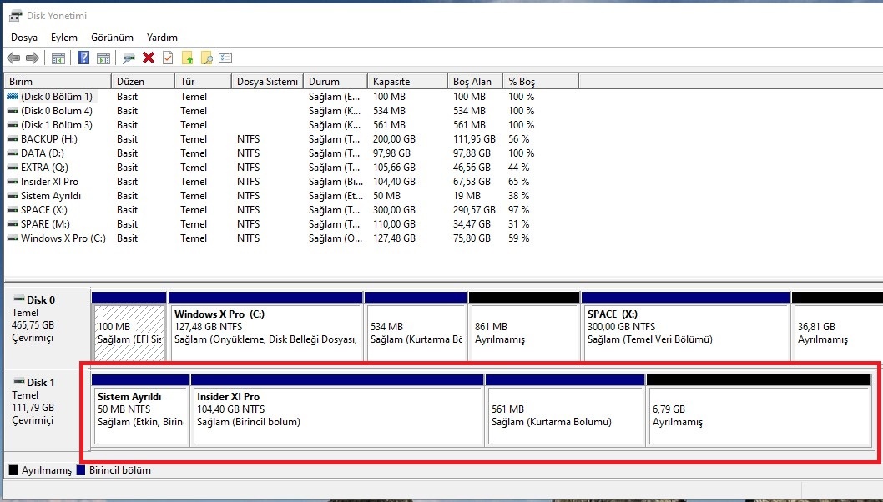The height and width of the screenshot is (502, 883).
Task: Click the 97,88 GB free space cell
Action: 472,153
